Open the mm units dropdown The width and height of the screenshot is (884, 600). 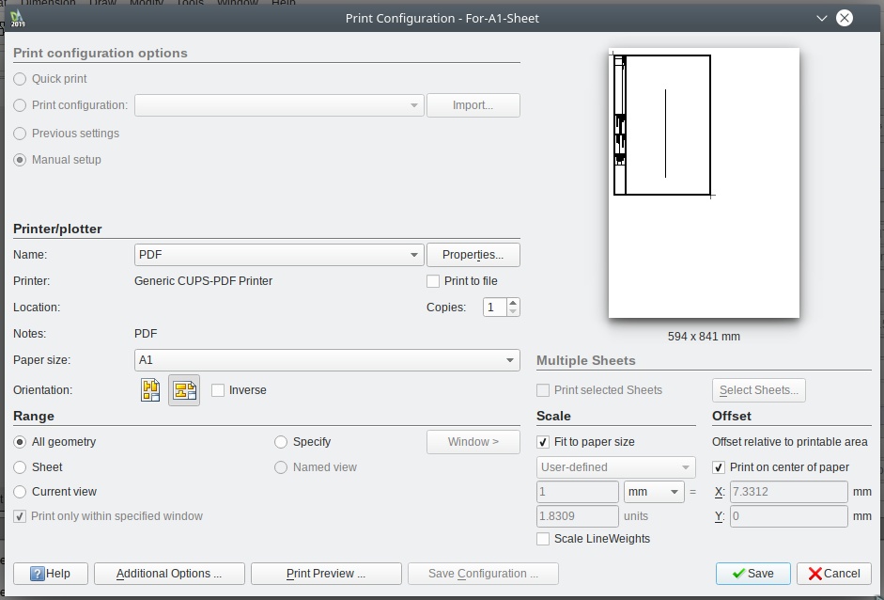pos(654,492)
